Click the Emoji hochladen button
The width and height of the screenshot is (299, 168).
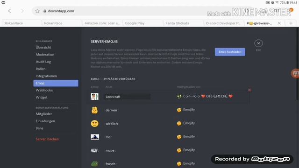(x=230, y=52)
